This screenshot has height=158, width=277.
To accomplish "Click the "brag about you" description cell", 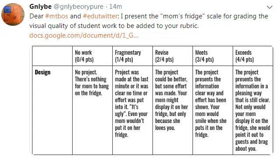I will pos(253,110).
